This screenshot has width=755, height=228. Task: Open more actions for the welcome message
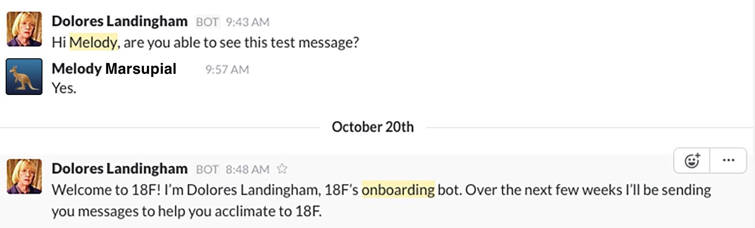(728, 161)
